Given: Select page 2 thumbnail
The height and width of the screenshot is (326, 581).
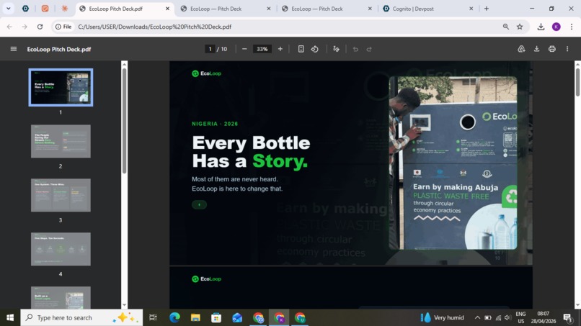Looking at the screenshot, I should point(61,141).
